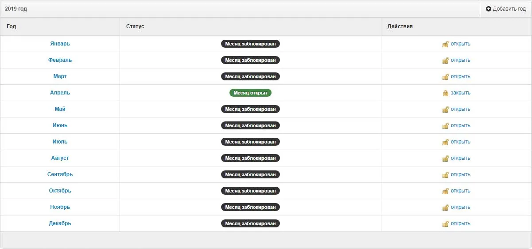Click the закрыть link for Апрель
Viewport: 532px width, 249px height.
461,93
